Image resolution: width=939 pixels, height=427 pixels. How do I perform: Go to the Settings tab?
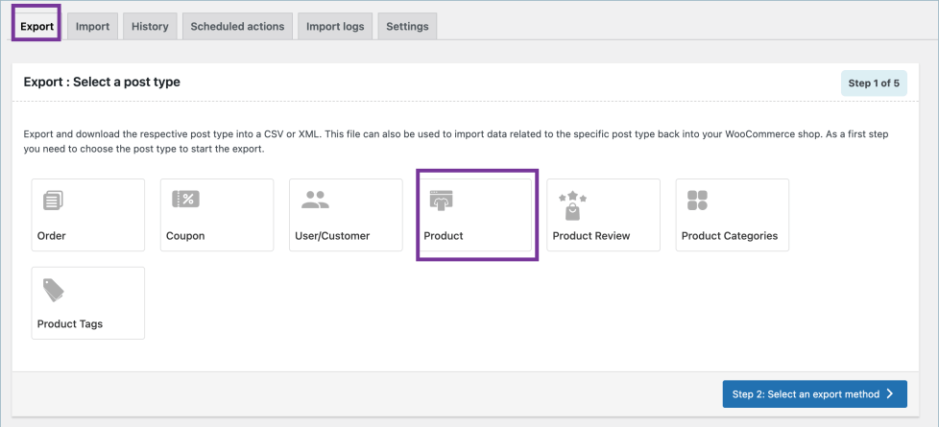pyautogui.click(x=407, y=26)
